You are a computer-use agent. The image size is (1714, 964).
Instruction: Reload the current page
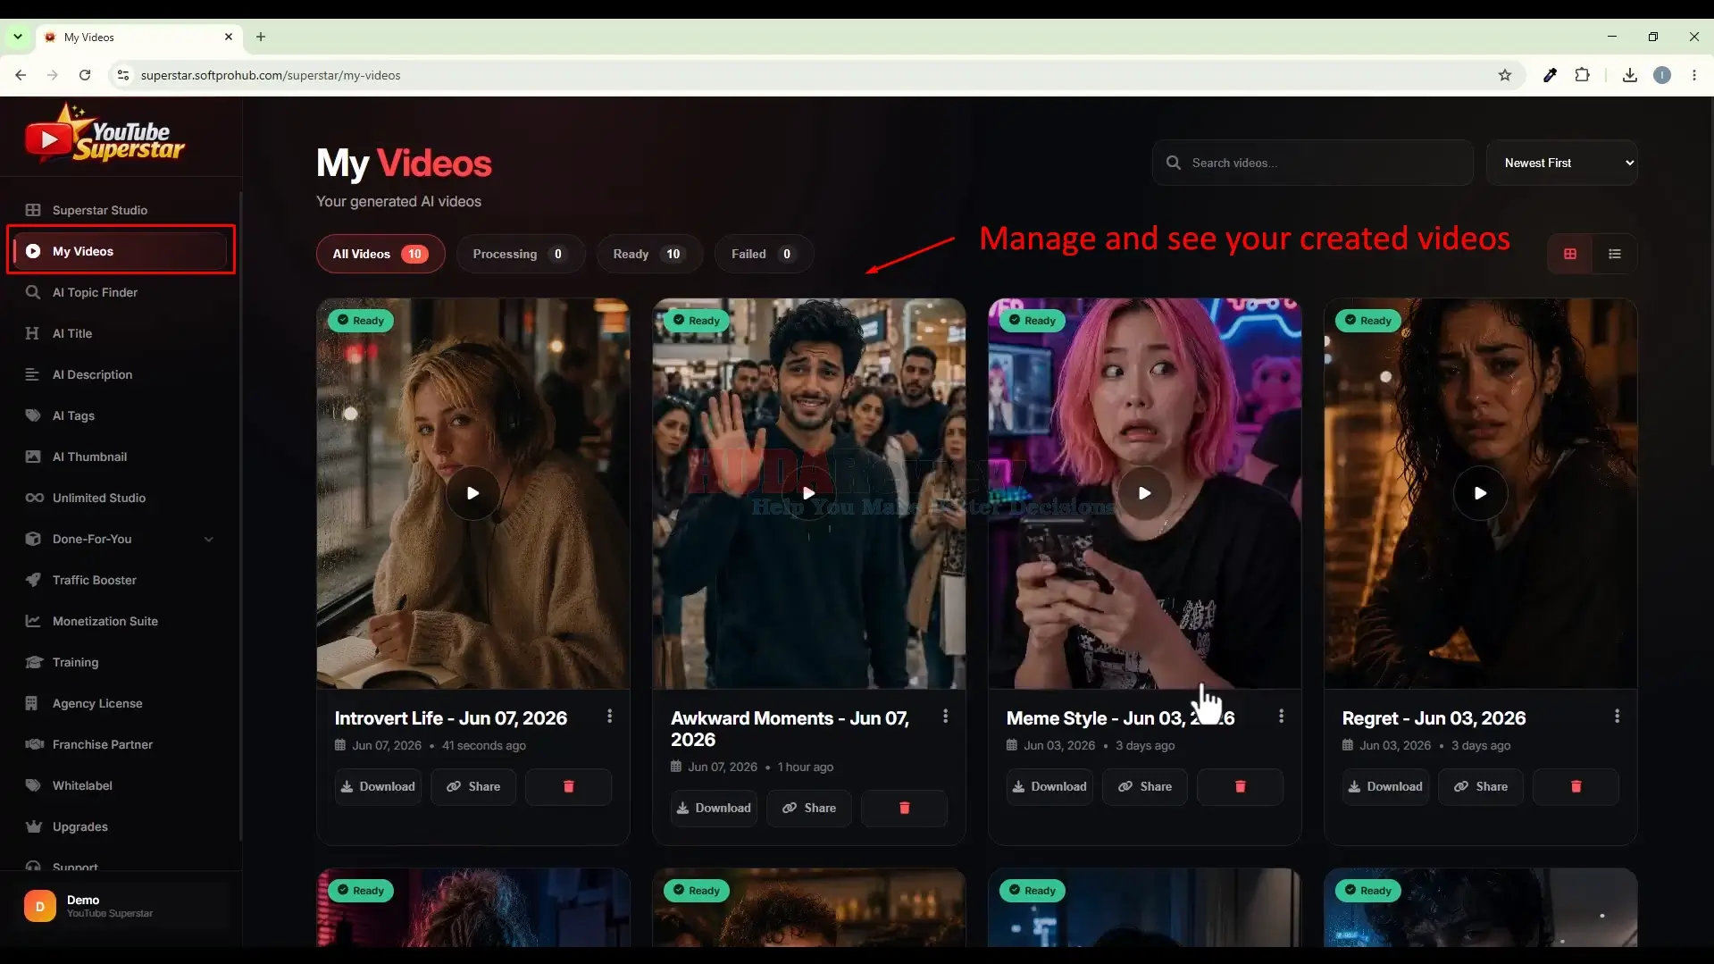coord(85,75)
